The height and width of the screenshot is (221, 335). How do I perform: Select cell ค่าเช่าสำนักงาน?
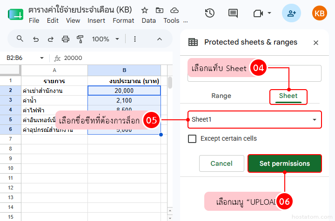point(54,91)
